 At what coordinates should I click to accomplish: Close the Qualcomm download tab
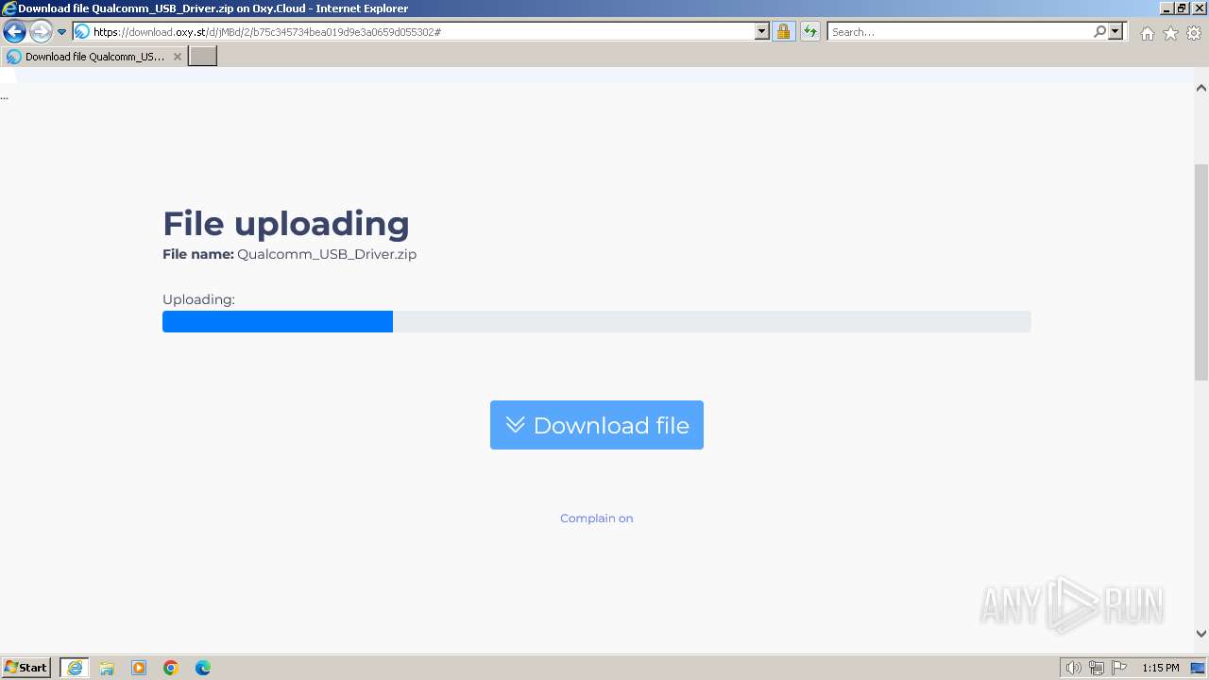tap(177, 57)
